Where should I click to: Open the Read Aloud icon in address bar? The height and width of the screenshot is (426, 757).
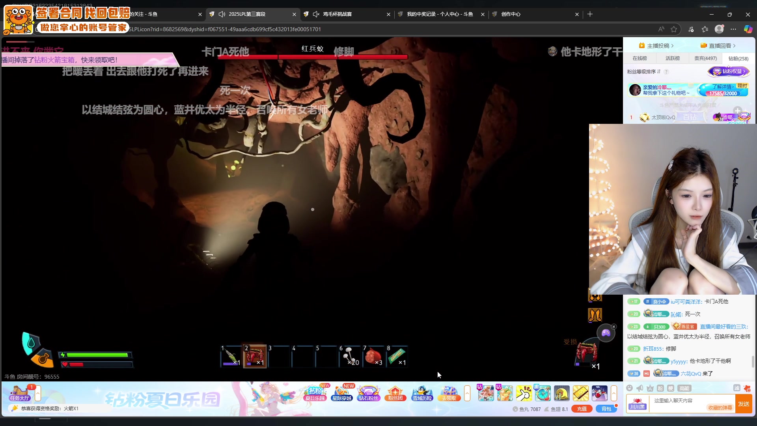[661, 29]
